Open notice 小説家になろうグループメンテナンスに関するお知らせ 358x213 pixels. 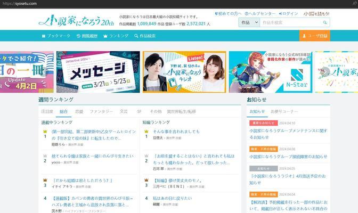(x=288, y=134)
